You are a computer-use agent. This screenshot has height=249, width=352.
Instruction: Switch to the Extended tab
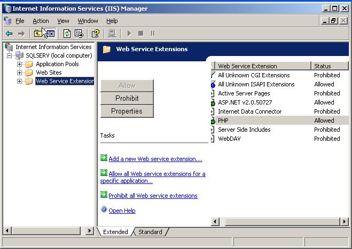(x=115, y=232)
